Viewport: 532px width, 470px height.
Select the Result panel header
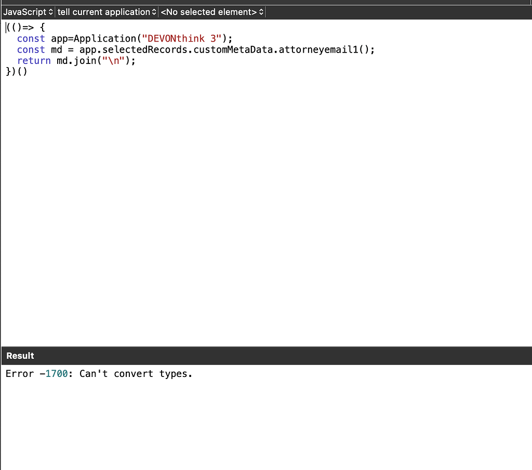pos(20,356)
